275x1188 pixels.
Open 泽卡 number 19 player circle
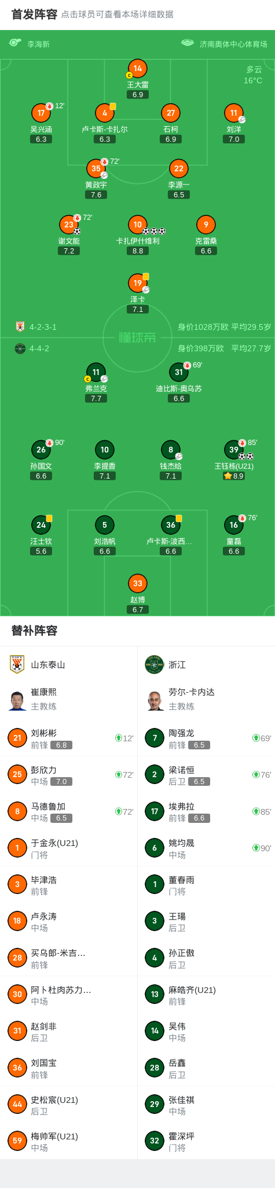138,283
